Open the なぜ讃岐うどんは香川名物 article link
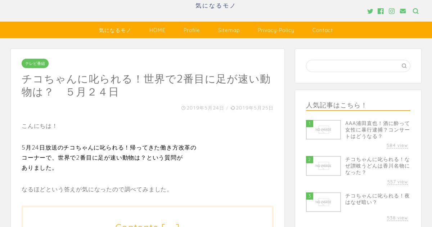This screenshot has width=432, height=227. coord(377,166)
